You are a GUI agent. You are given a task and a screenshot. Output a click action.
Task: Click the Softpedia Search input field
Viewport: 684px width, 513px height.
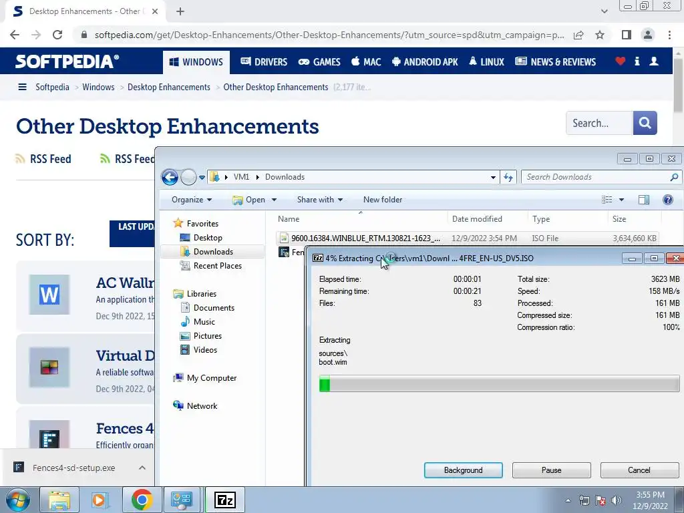tap(599, 123)
